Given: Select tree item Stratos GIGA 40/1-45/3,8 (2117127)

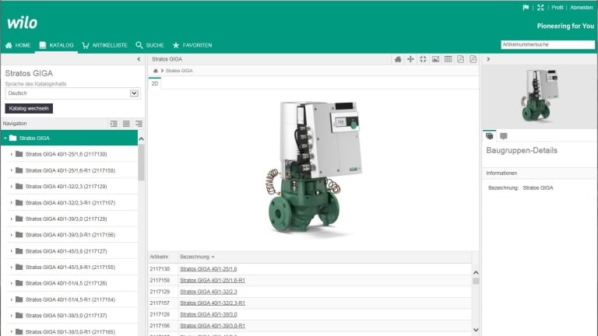Looking at the screenshot, I should pyautogui.click(x=66, y=251).
